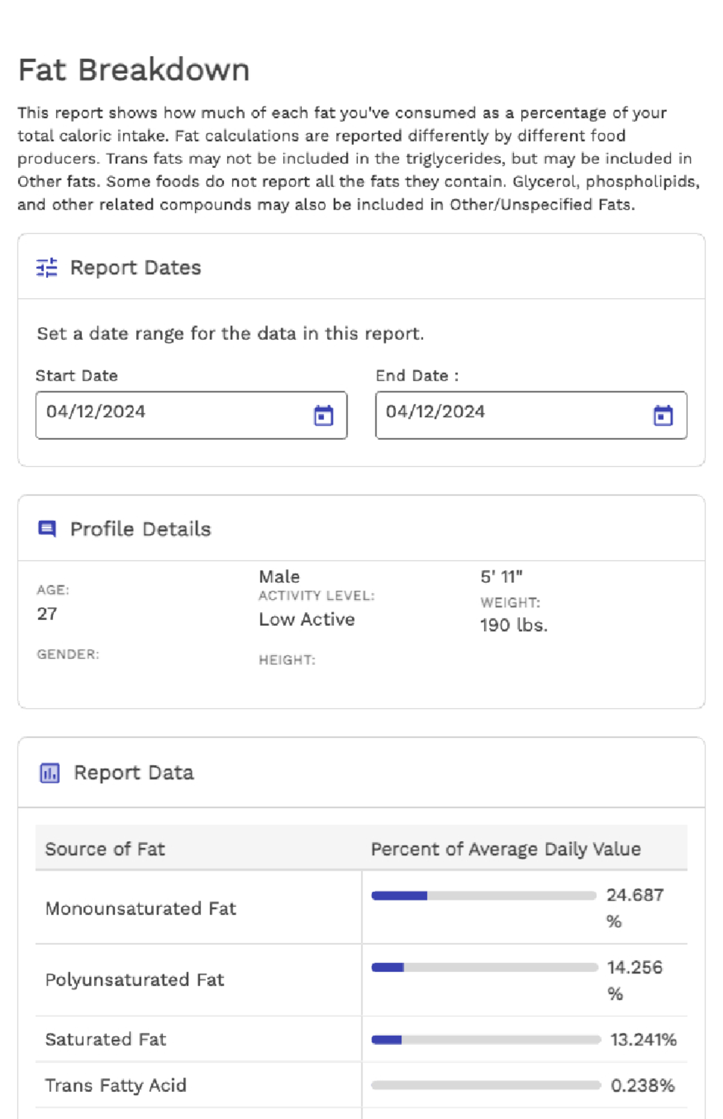
Task: Click the Fat Breakdown page title
Action: click(134, 70)
